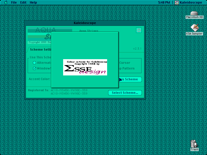
Task: Open the Kaleidoscope application menu in menu bar
Action: tap(188, 2)
